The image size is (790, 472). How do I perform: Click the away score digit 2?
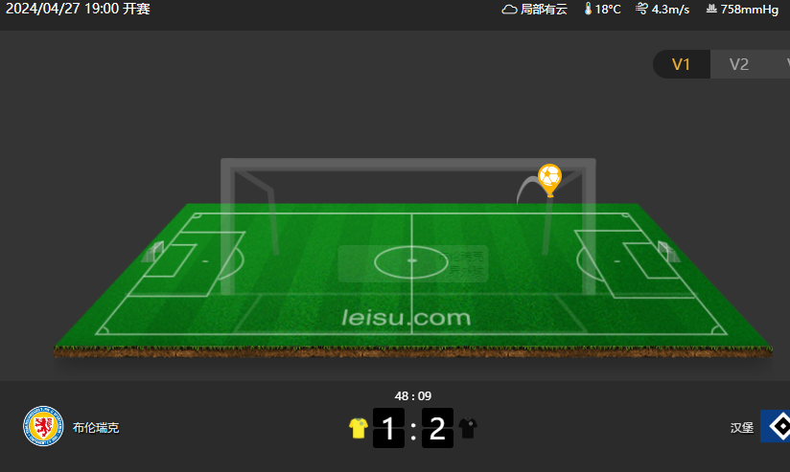[x=437, y=428]
